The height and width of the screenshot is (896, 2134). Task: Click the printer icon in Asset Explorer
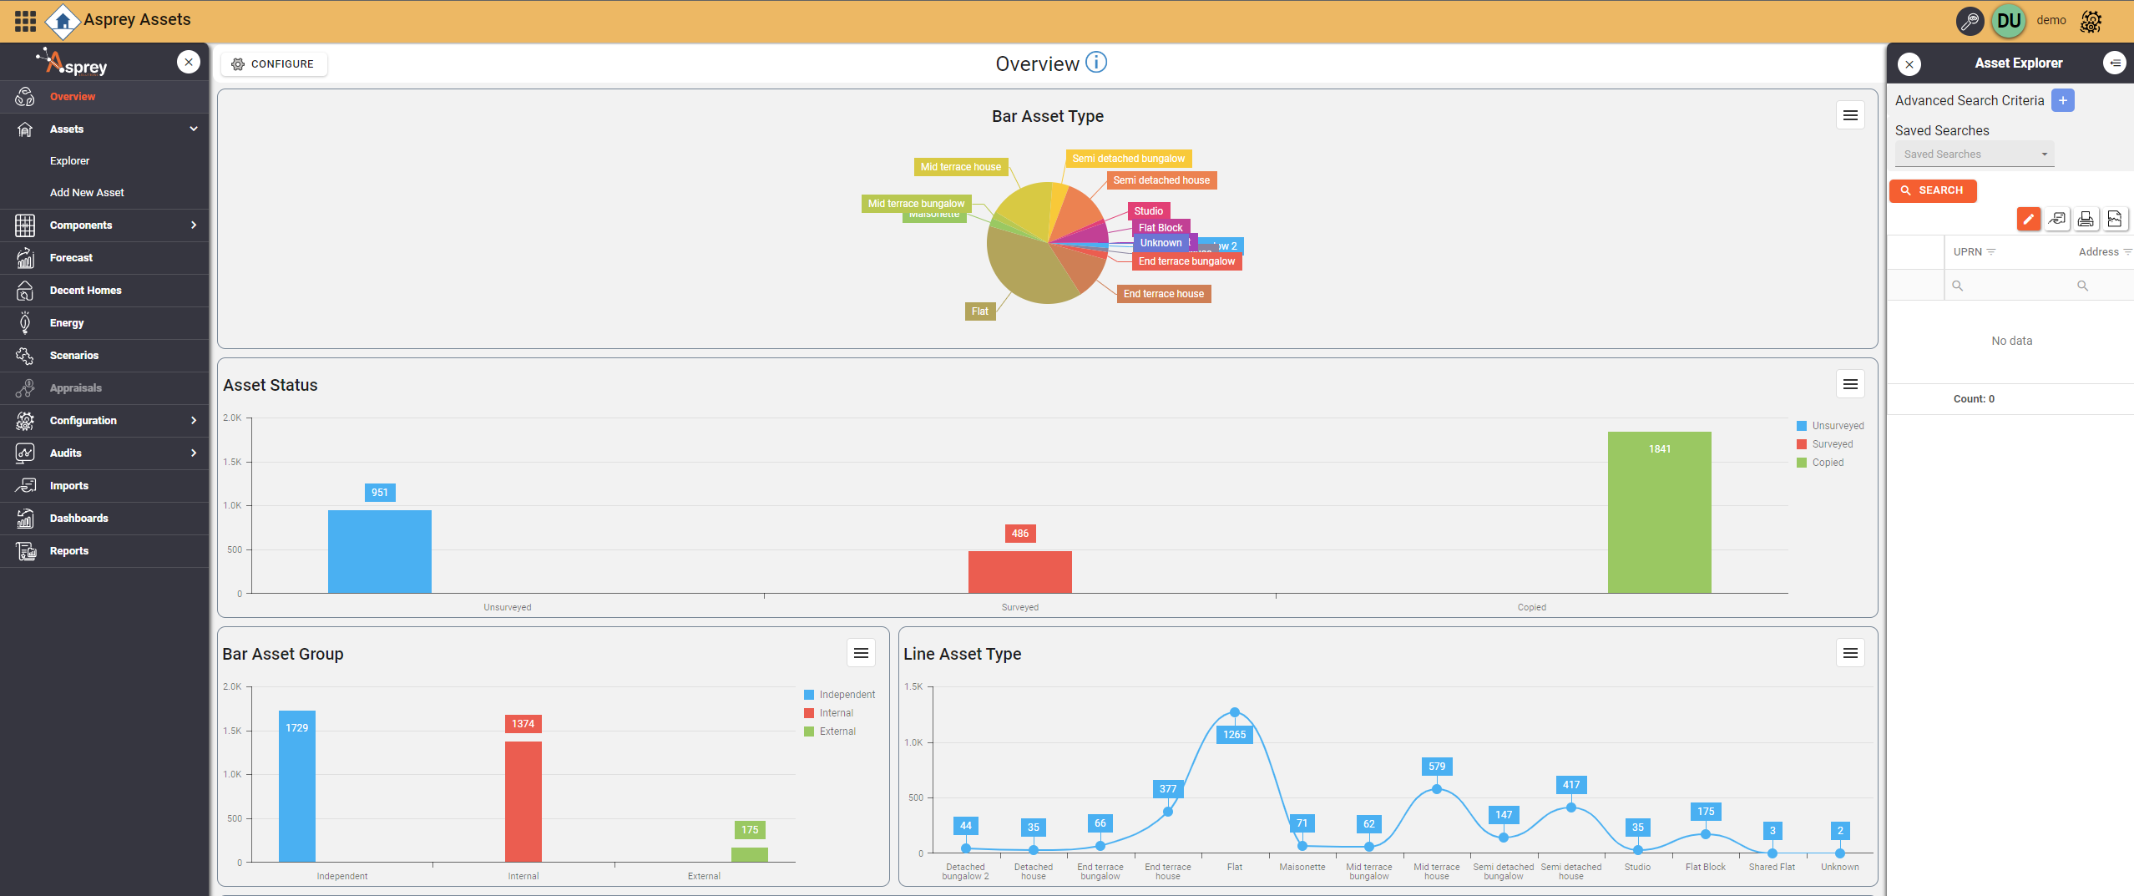click(x=2086, y=219)
